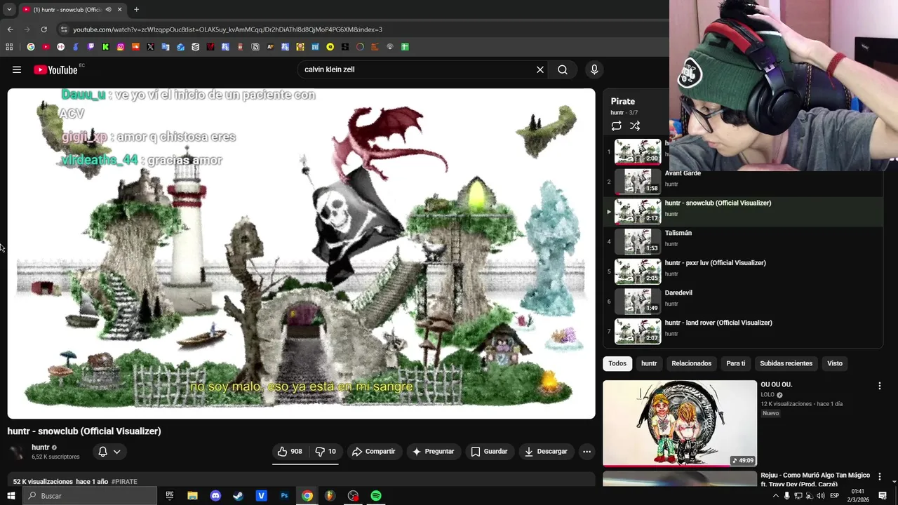The image size is (898, 505).
Task: Open the Kick bookmark
Action: pos(105,47)
